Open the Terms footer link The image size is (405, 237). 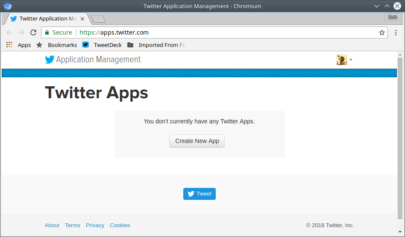pyautogui.click(x=73, y=225)
